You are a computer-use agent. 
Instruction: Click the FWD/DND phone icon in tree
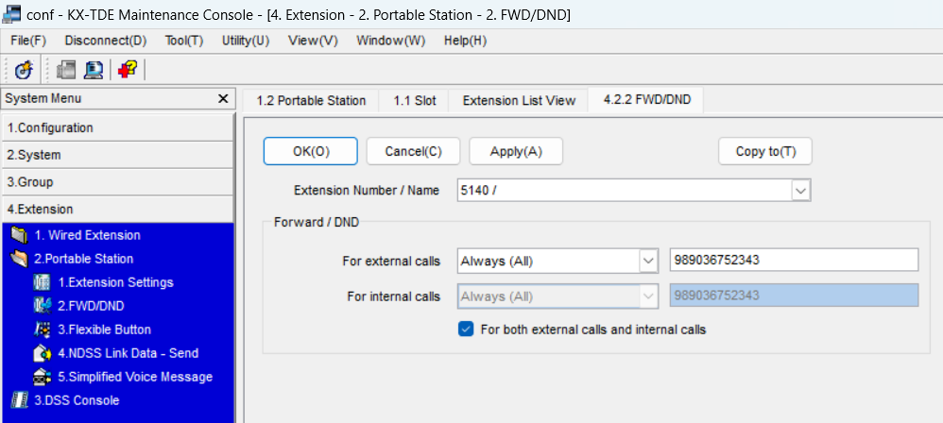pos(43,306)
